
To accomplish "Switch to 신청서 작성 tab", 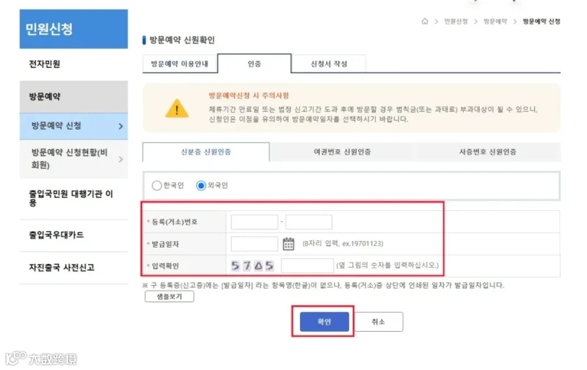I will (x=329, y=64).
